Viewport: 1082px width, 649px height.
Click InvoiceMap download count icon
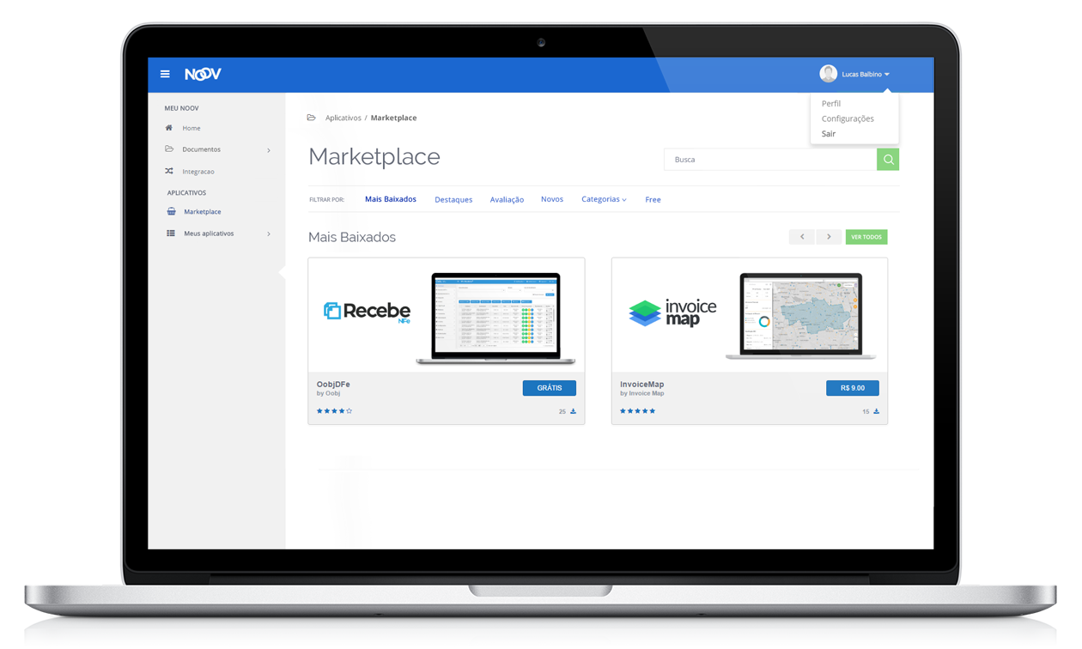point(877,412)
